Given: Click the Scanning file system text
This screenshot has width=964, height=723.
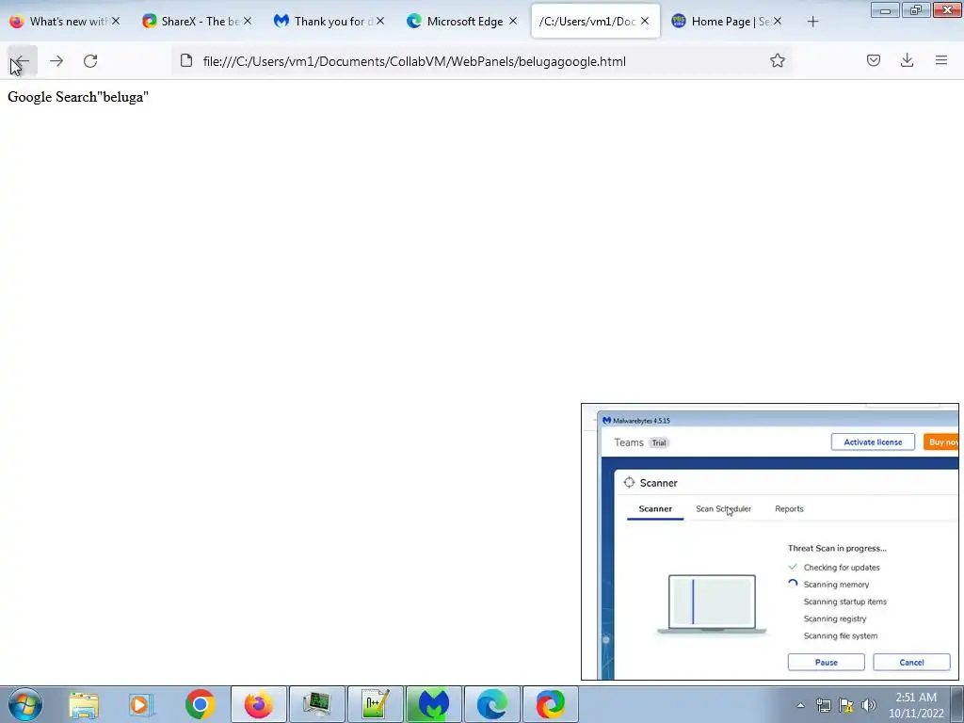Looking at the screenshot, I should (841, 636).
